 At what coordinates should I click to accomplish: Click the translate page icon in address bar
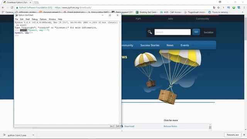click(x=214, y=8)
